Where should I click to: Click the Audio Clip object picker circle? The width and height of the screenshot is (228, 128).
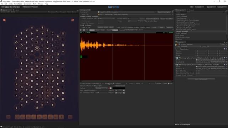[172, 14]
